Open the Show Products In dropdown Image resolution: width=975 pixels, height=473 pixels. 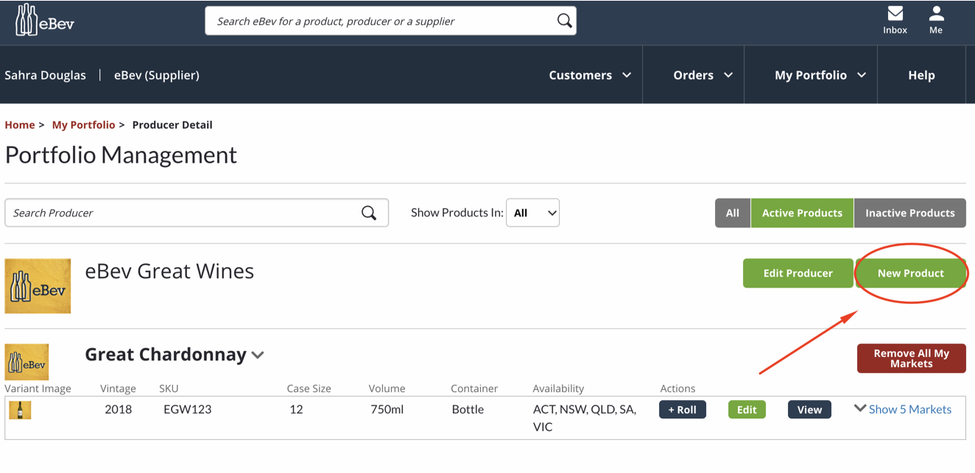coord(532,213)
